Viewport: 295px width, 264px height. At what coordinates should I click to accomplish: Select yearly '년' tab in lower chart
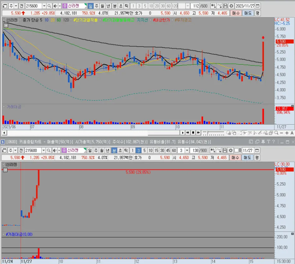(108, 151)
